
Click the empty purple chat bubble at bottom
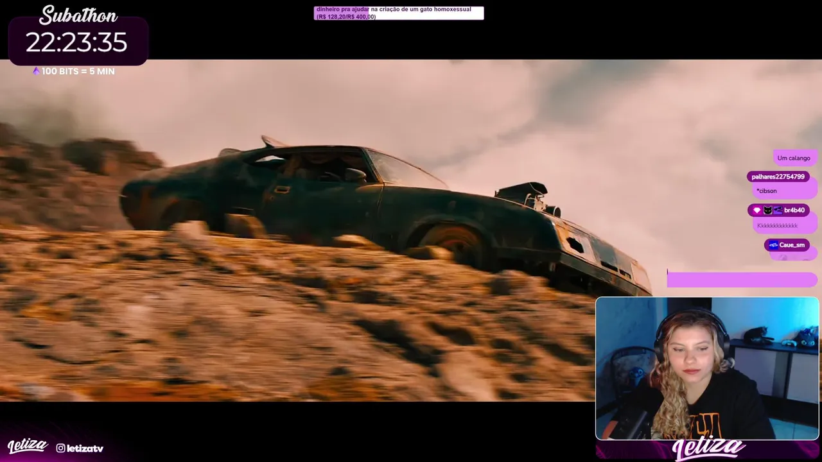(742, 279)
